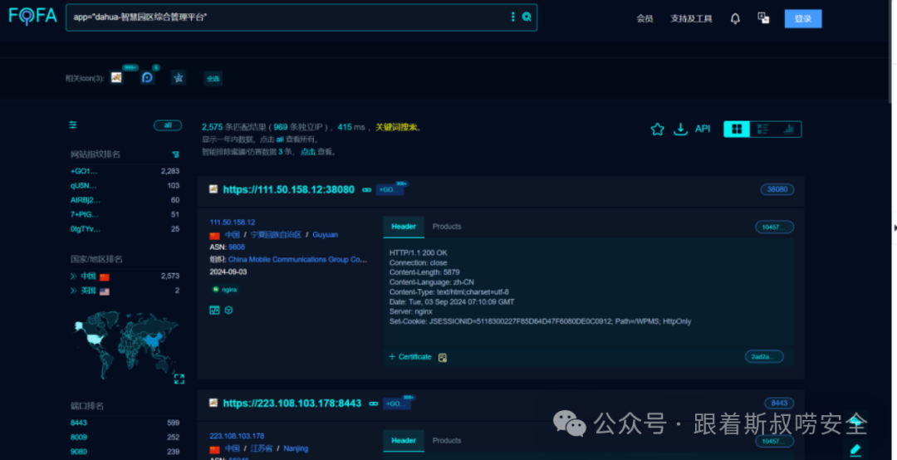Click 10457 badge in first result
The height and width of the screenshot is (460, 897).
tap(775, 228)
